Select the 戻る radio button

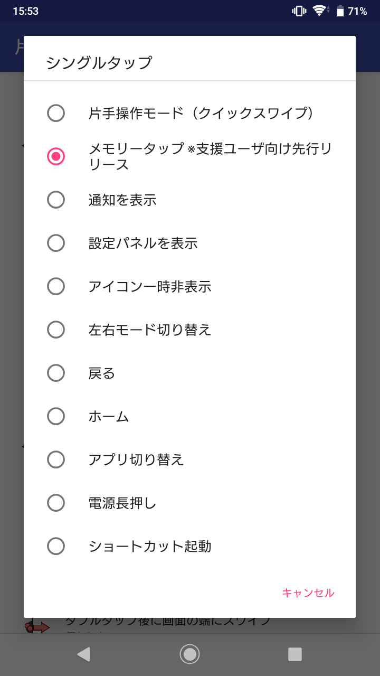pyautogui.click(x=56, y=373)
